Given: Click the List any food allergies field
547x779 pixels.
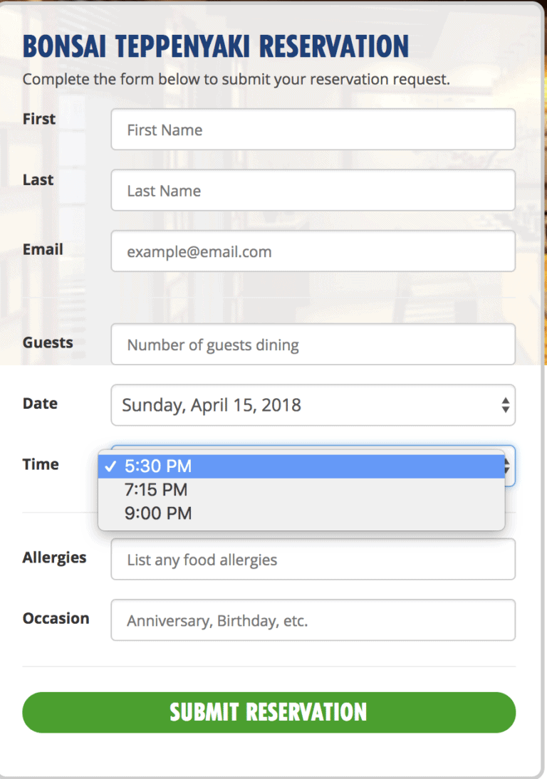Looking at the screenshot, I should (x=313, y=560).
